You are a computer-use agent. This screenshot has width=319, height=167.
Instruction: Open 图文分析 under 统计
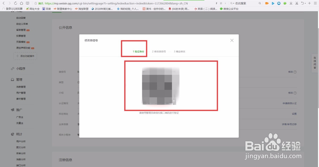pyautogui.click(x=21, y=147)
